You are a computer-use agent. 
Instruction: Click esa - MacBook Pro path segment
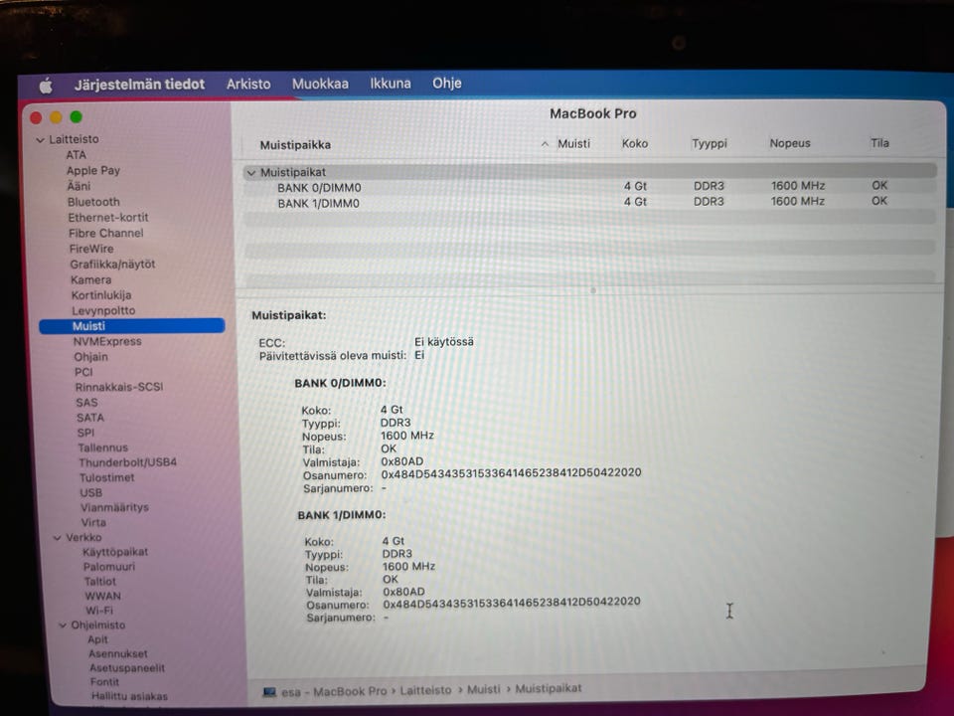click(x=334, y=692)
